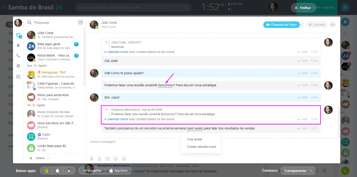Focus the 'procurar pessoas, documentos' portal search bar
Viewport: 357px width, 177px height.
pyautogui.click(x=133, y=7)
